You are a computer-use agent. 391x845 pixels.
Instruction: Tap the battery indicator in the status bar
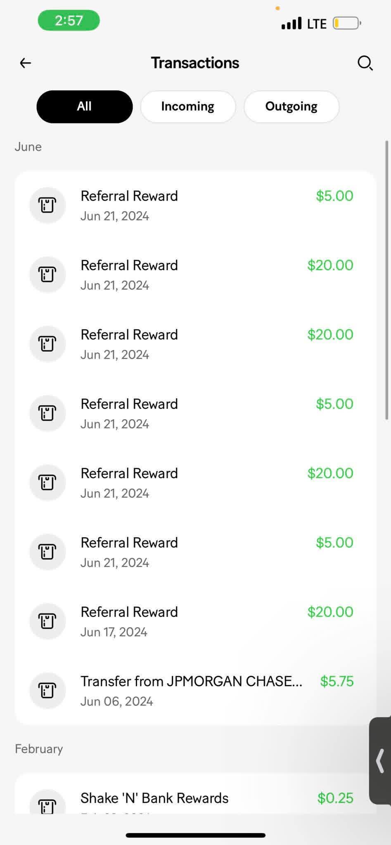[346, 23]
